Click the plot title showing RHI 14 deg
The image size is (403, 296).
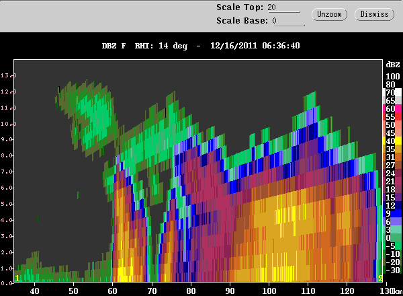point(201,46)
